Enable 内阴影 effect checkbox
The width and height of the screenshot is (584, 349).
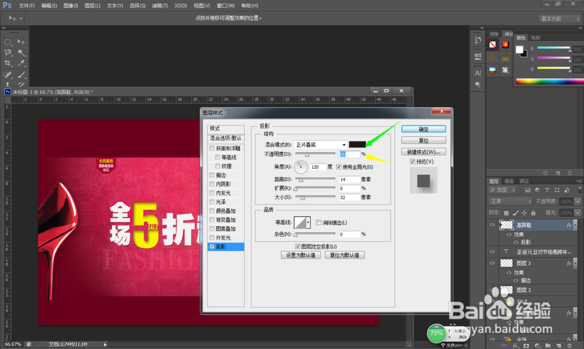coord(212,184)
